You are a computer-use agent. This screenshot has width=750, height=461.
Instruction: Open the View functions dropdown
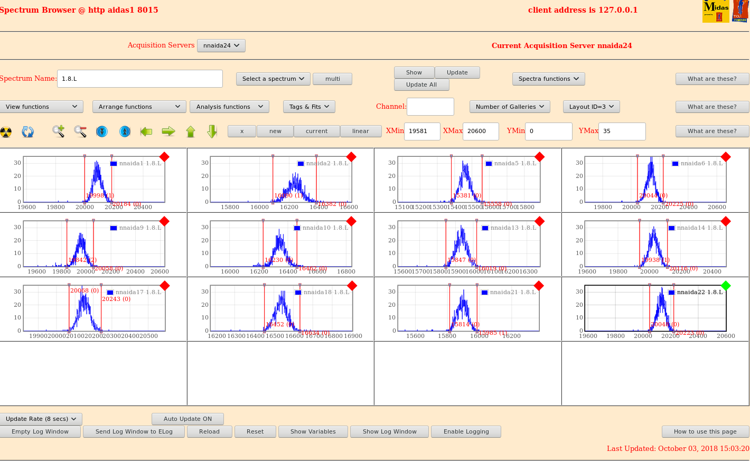click(42, 107)
